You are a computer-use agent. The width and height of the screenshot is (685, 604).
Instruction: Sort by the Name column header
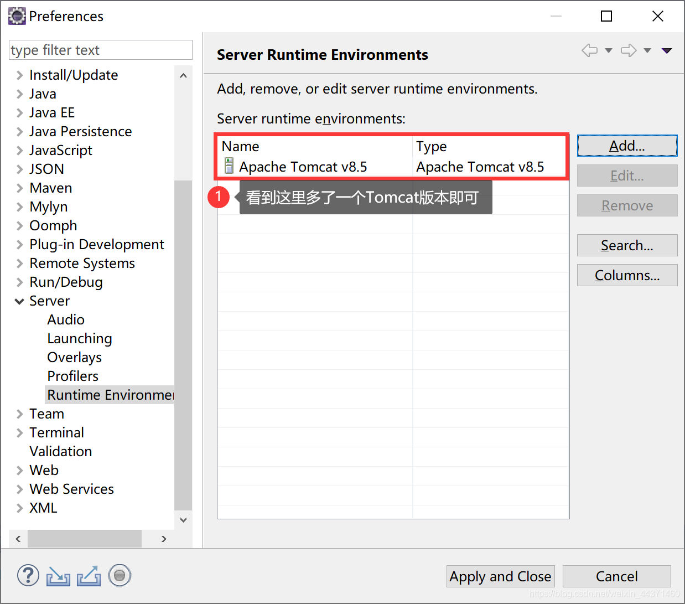tap(315, 147)
